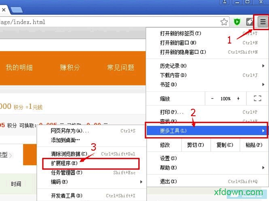Open 下载内容 from the menu
The width and height of the screenshot is (269, 201).
[x=207, y=75]
